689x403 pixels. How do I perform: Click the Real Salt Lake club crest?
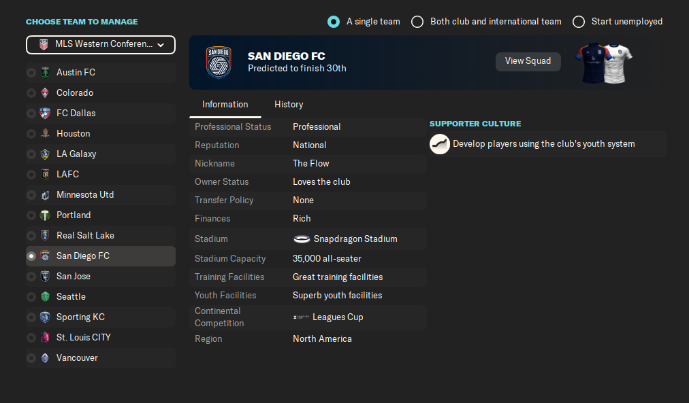[x=45, y=236]
